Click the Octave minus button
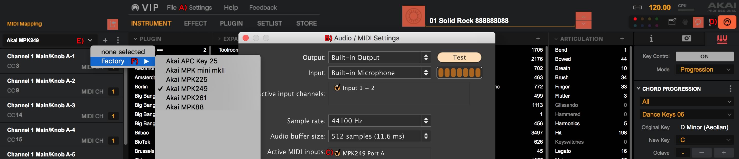Screen dimensions: 739x159 (x=701, y=153)
